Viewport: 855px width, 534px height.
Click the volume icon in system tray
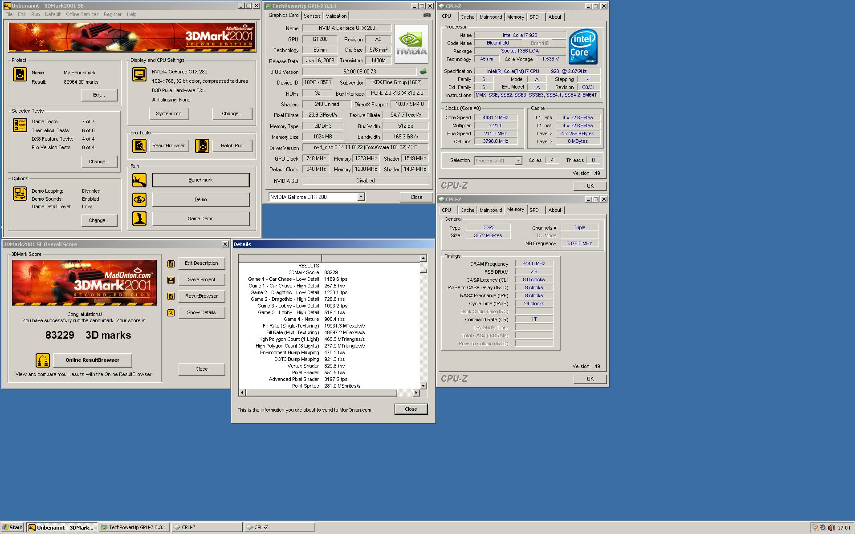tap(831, 528)
